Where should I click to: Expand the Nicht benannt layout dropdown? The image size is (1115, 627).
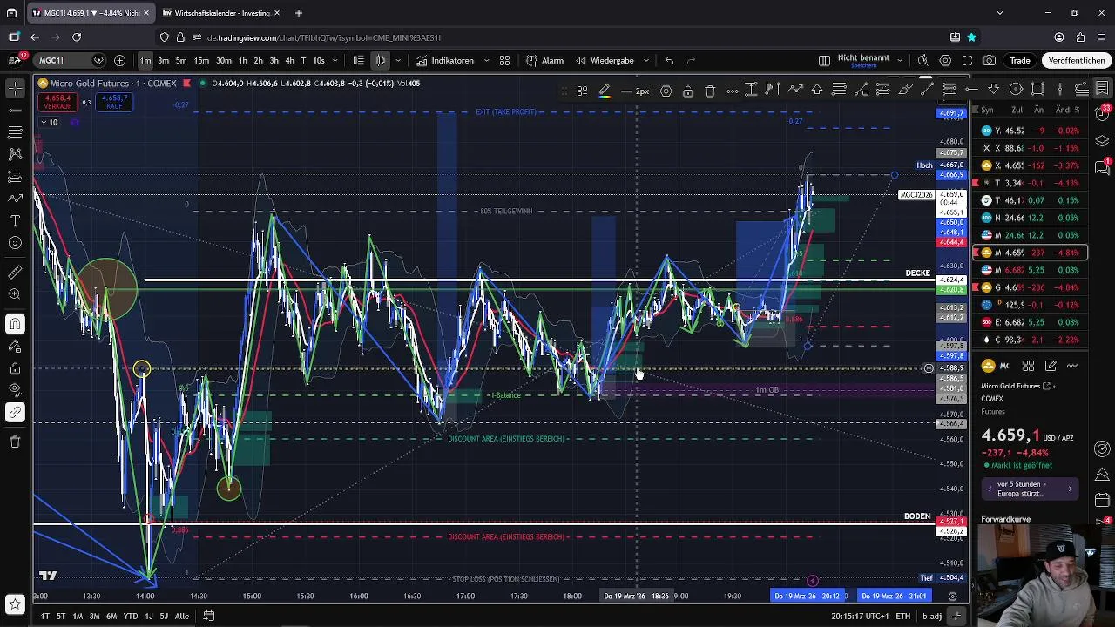(900, 60)
